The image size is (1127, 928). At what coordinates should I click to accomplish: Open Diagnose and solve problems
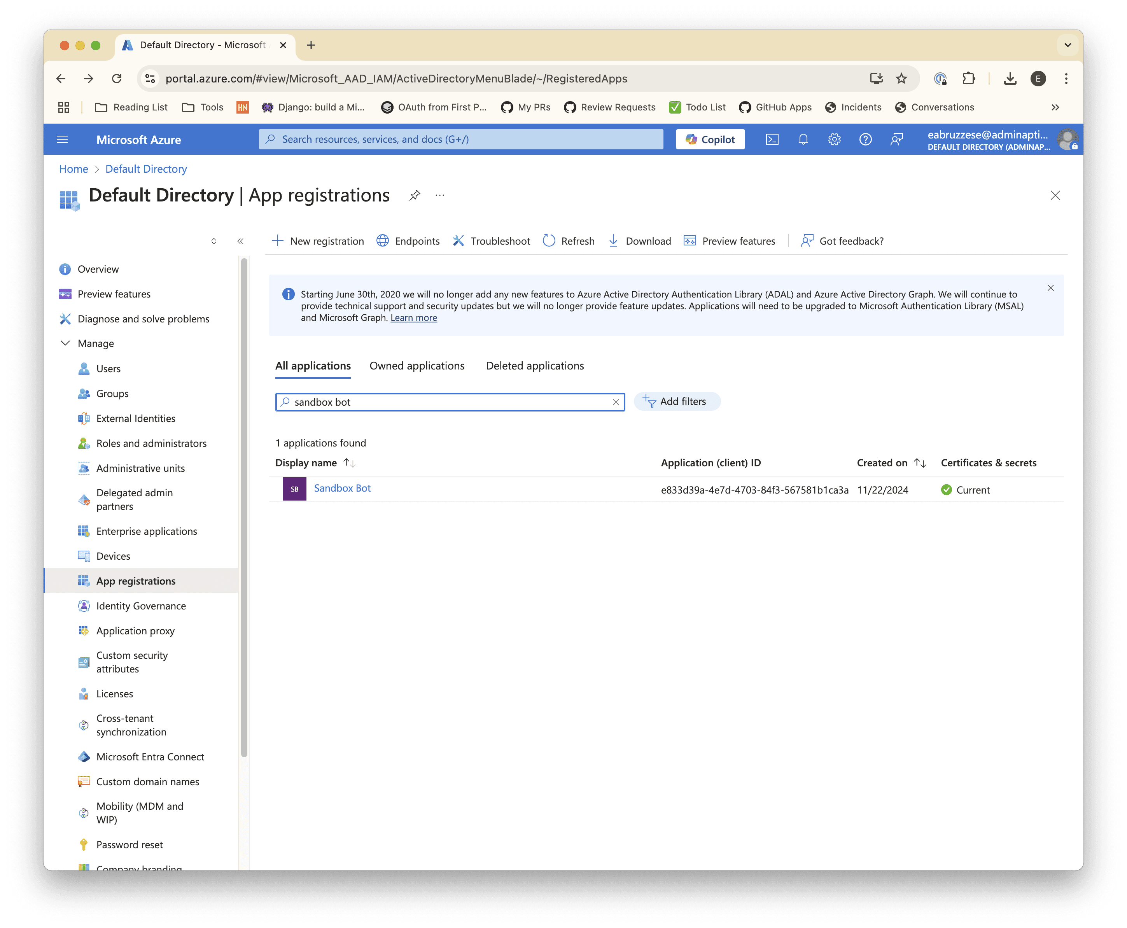[x=143, y=319]
